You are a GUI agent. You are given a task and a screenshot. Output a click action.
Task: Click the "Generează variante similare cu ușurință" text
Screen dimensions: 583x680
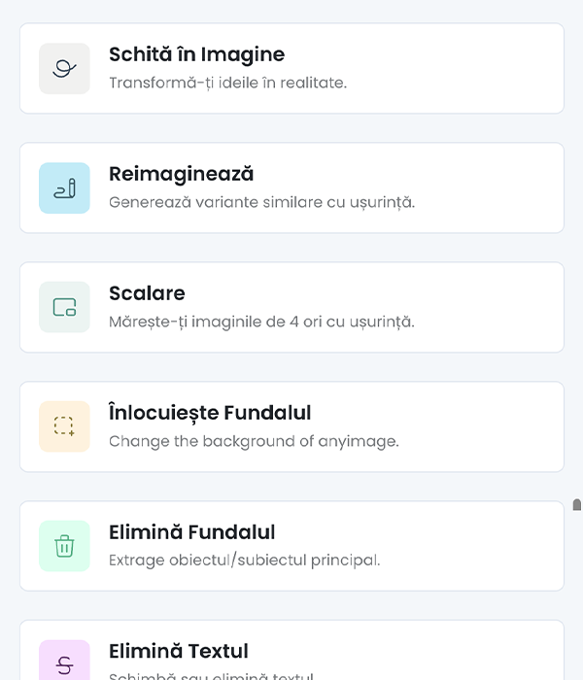pos(261,202)
